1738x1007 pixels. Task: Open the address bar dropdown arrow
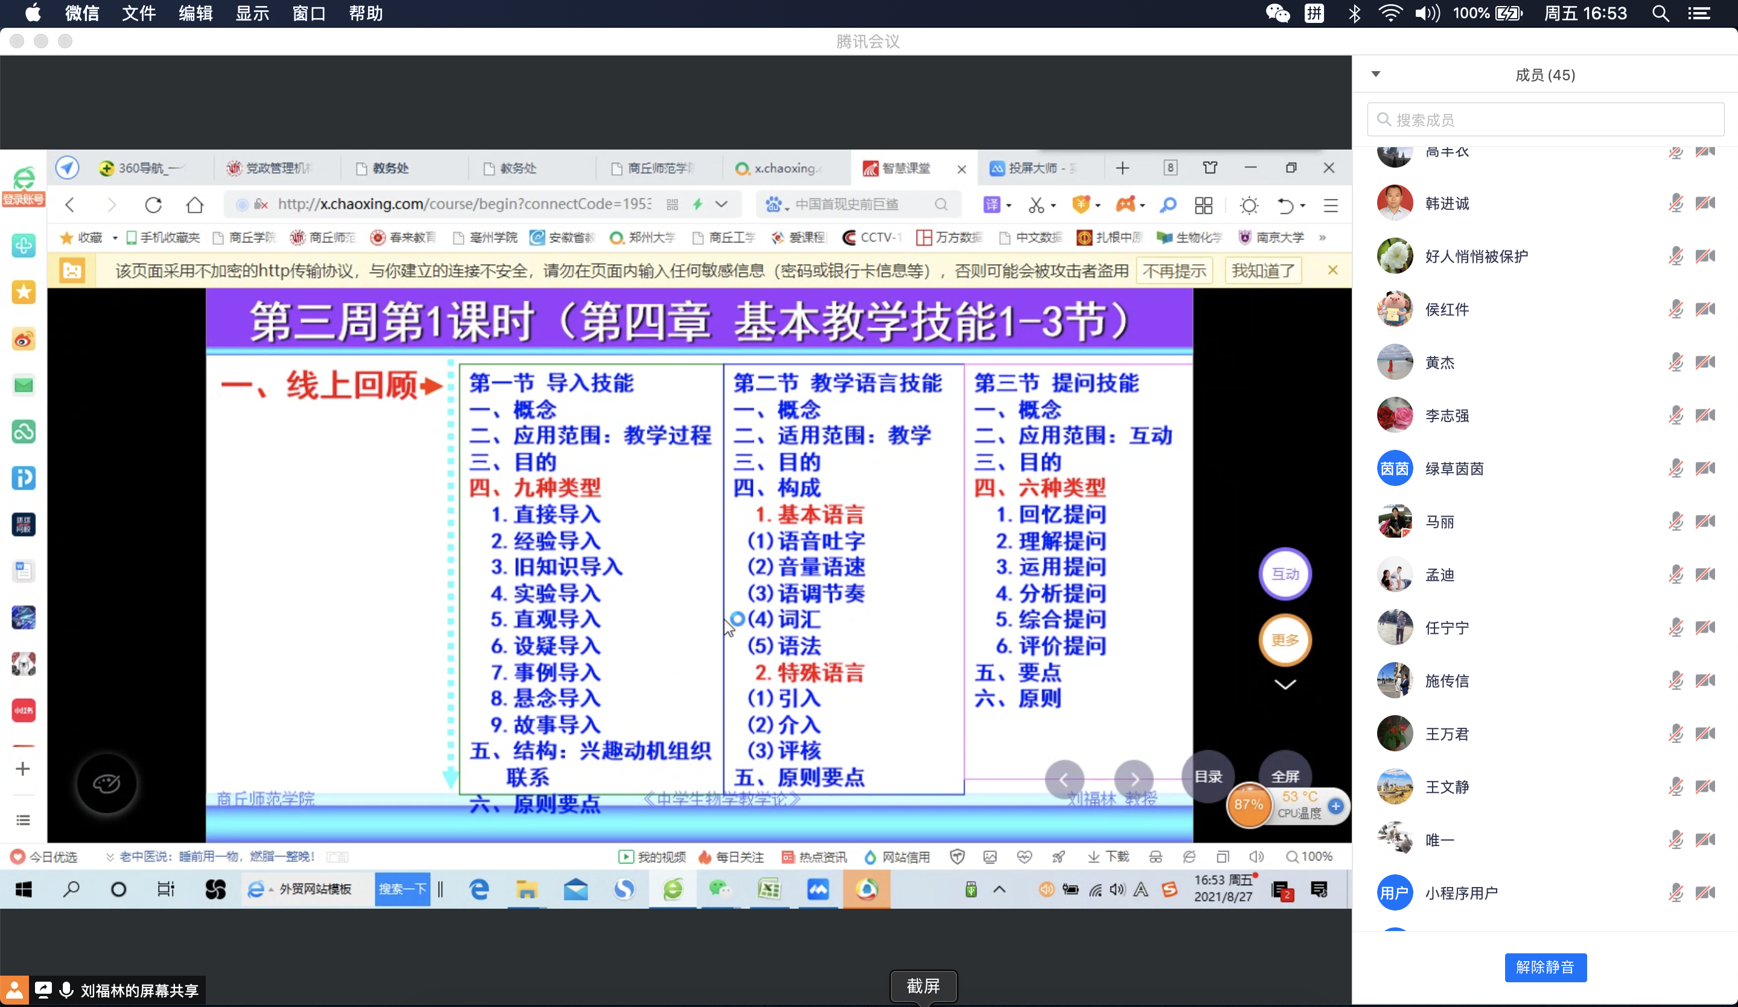coord(722,204)
